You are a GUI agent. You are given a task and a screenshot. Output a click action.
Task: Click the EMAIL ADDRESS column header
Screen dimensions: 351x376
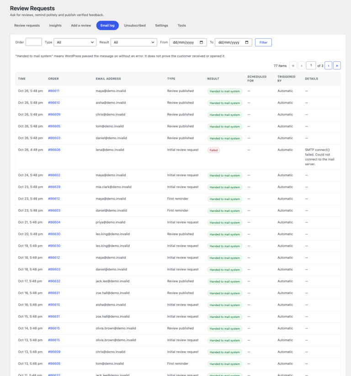point(108,79)
